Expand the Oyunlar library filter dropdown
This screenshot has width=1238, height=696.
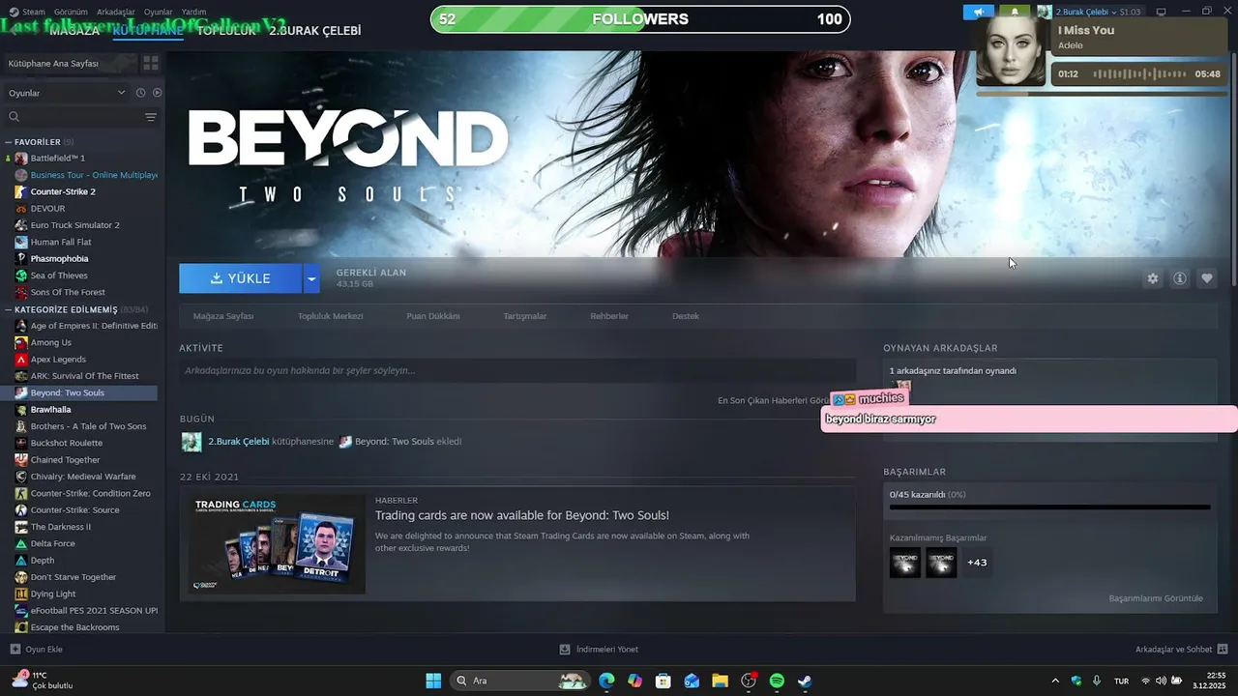[67, 93]
